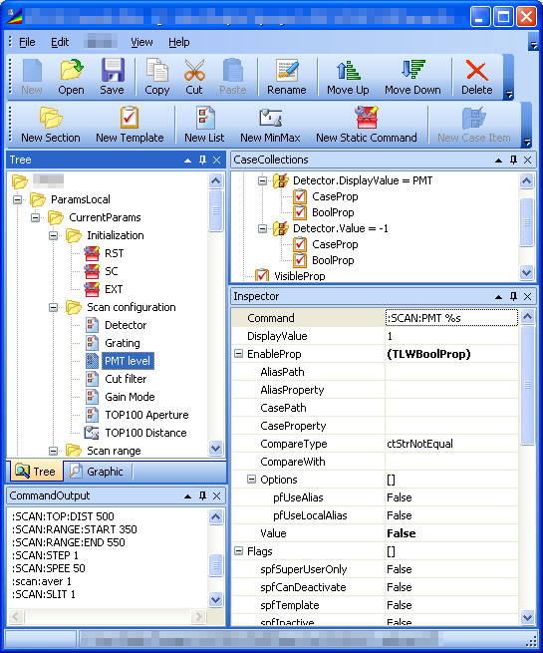Open the File menu
Viewport: 543px width, 653px height.
pos(27,42)
